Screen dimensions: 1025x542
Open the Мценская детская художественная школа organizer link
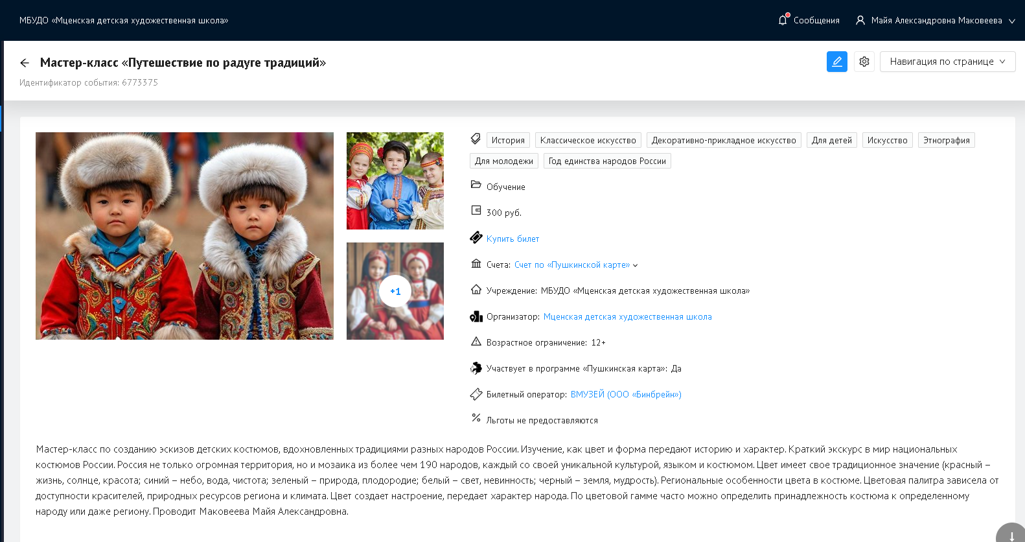click(x=627, y=316)
